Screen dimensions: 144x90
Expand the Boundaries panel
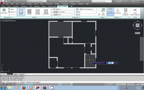pyautogui.click(x=8, y=17)
